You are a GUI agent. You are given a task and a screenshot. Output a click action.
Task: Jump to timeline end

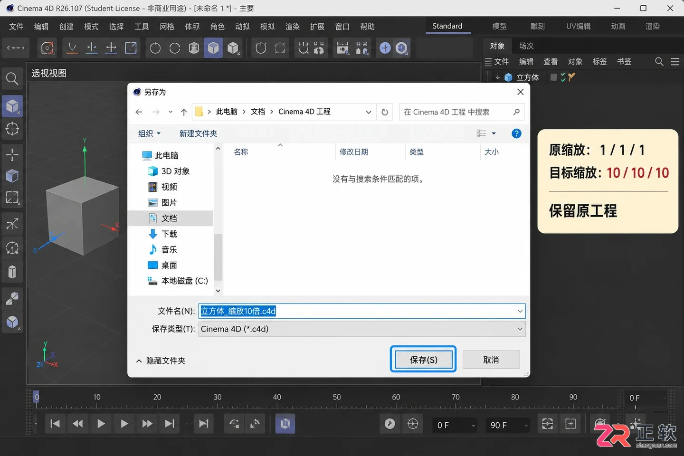pyautogui.click(x=170, y=424)
